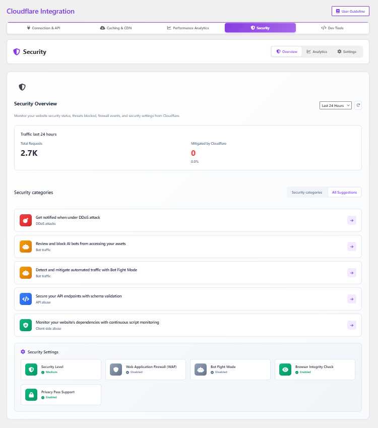Open the Last 24 Hours time range dropdown

(x=336, y=105)
